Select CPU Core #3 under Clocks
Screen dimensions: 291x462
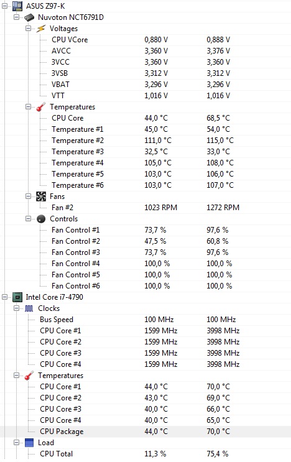click(145, 353)
